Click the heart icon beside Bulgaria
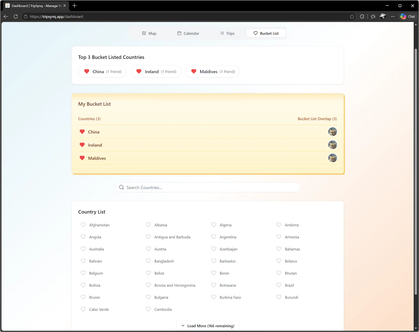Viewport: 419px width, 332px height. click(x=148, y=297)
